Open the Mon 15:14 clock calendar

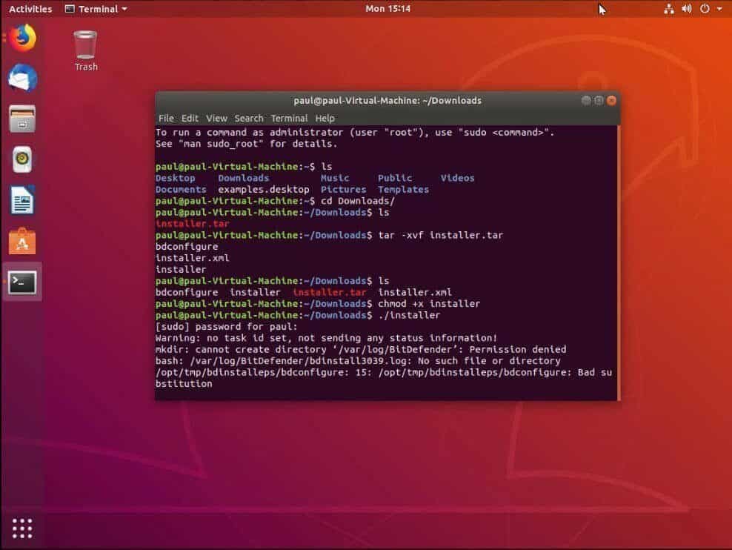(387, 9)
